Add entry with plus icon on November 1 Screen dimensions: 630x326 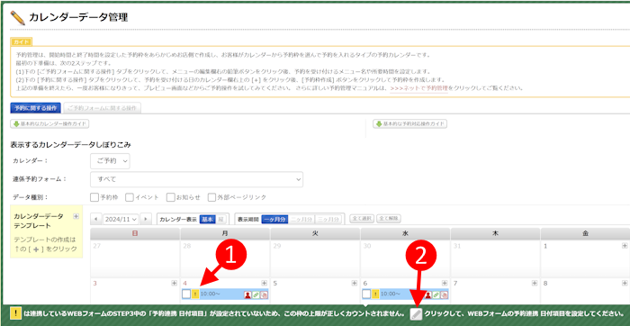625,246
